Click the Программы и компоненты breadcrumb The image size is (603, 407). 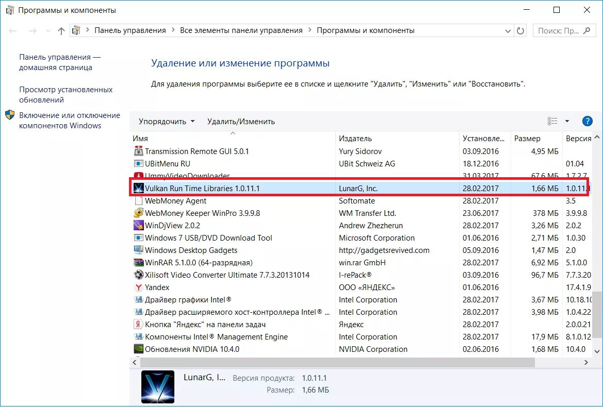366,30
